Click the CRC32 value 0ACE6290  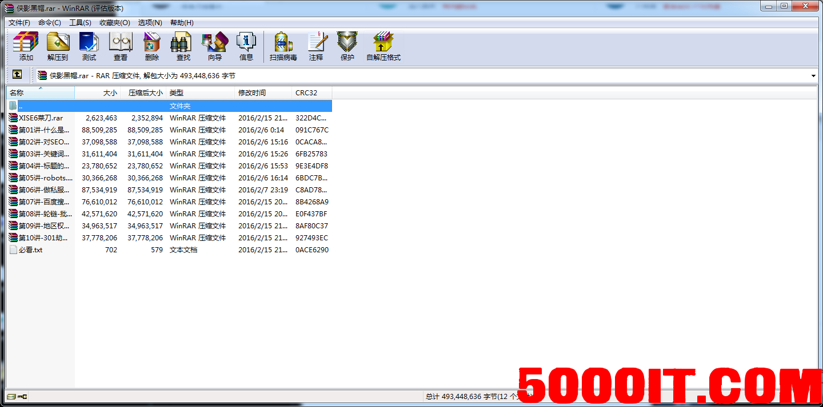tap(312, 250)
